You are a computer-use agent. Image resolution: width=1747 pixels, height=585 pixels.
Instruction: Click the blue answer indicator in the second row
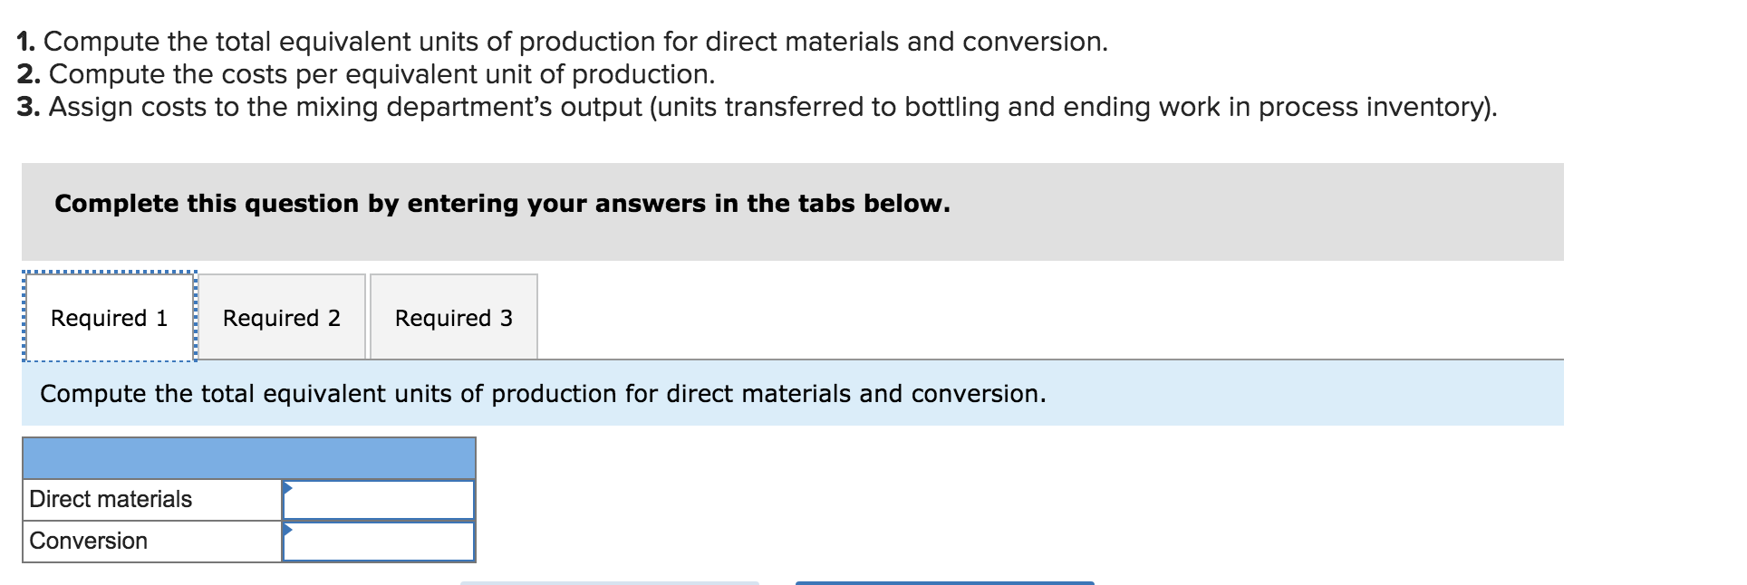pos(288,531)
